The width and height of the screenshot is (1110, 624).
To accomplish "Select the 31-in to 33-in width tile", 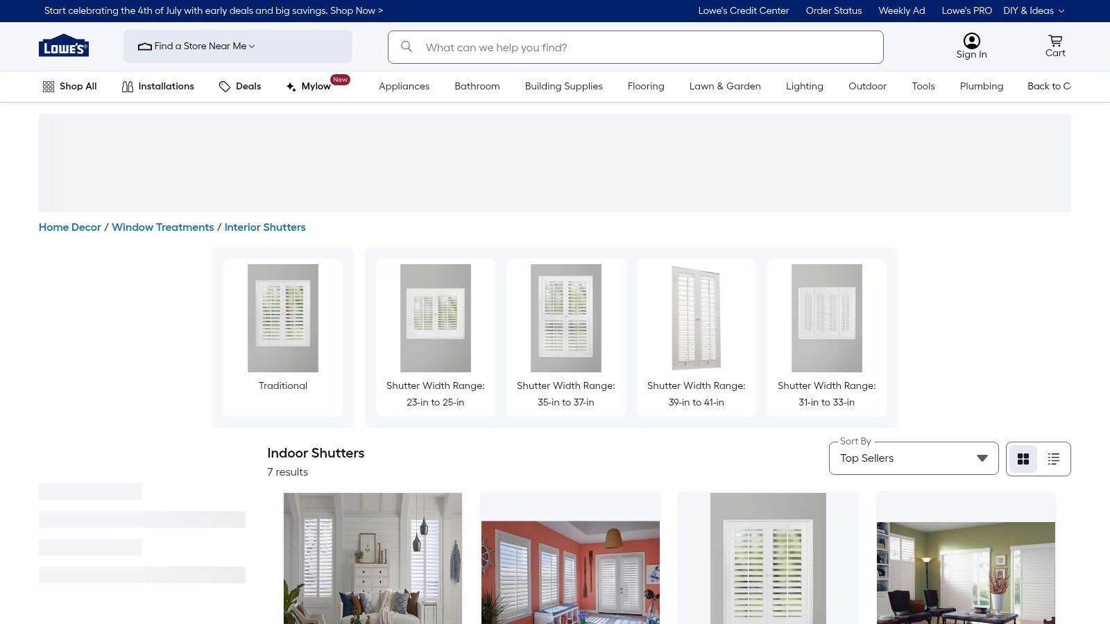I will (x=827, y=338).
